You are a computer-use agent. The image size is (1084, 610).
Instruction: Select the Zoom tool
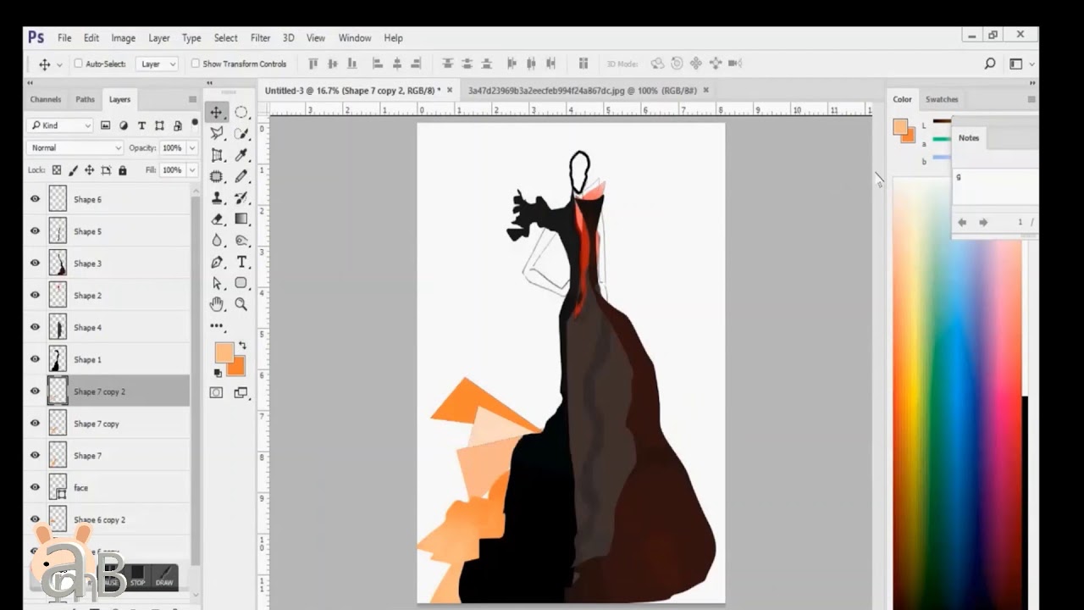click(x=241, y=304)
